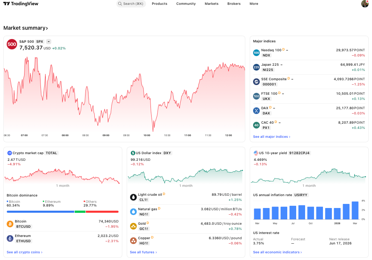This screenshot has height=260, width=372.
Task: Click the Bitcoin price 74,340 USD
Action: pyautogui.click(x=109, y=221)
